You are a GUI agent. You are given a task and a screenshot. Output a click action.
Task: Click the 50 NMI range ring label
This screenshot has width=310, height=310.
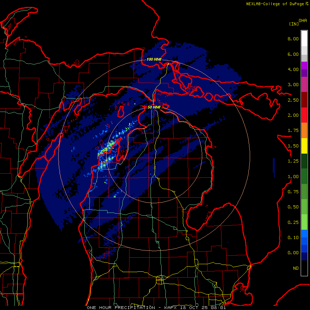point(154,107)
